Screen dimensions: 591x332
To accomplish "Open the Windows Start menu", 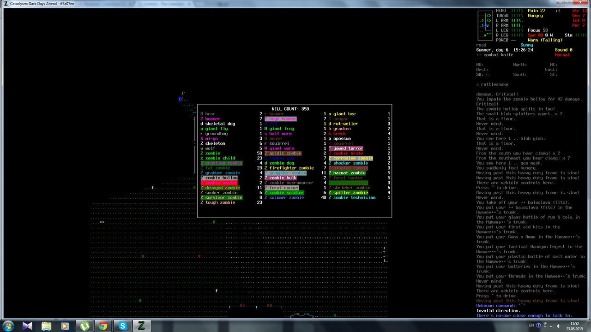I will click(8, 326).
